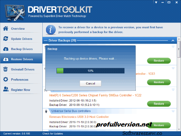Open the Backup Drivers page
181x136 pixels.
click(x=22, y=49)
